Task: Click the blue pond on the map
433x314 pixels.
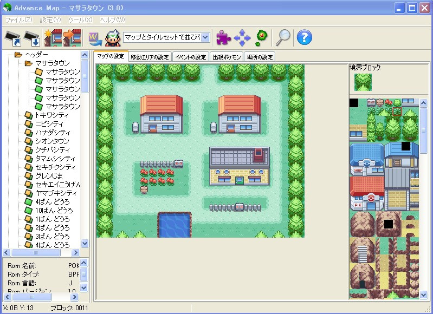Action: 175,225
